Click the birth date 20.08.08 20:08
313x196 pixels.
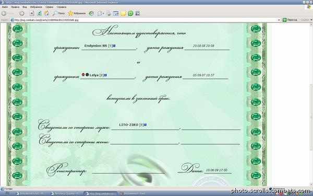pyautogui.click(x=203, y=46)
